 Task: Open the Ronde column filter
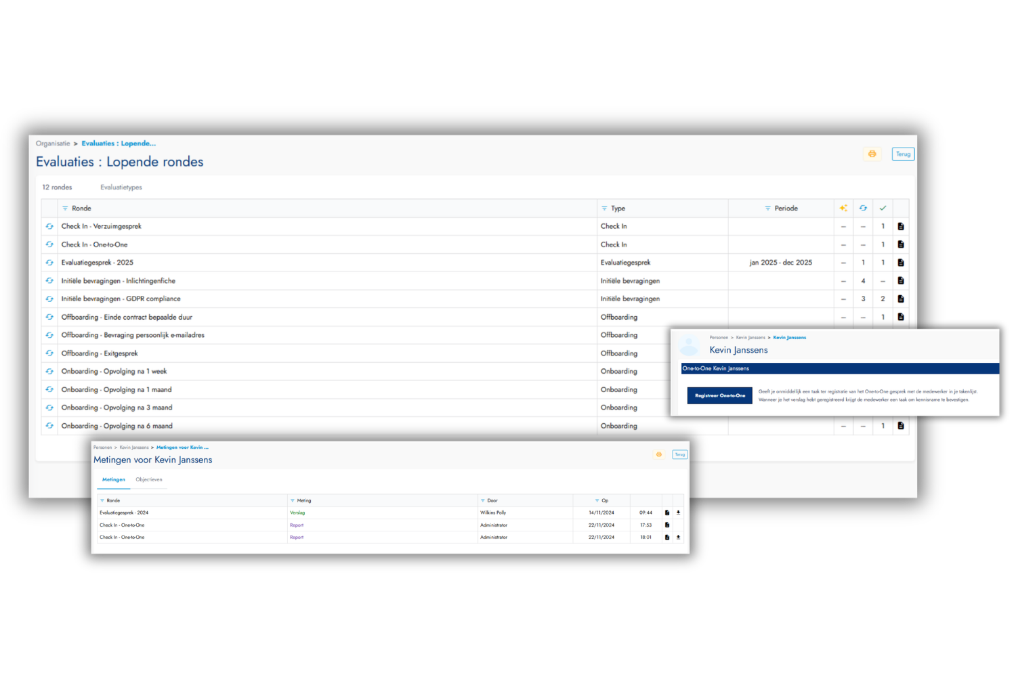click(x=66, y=208)
